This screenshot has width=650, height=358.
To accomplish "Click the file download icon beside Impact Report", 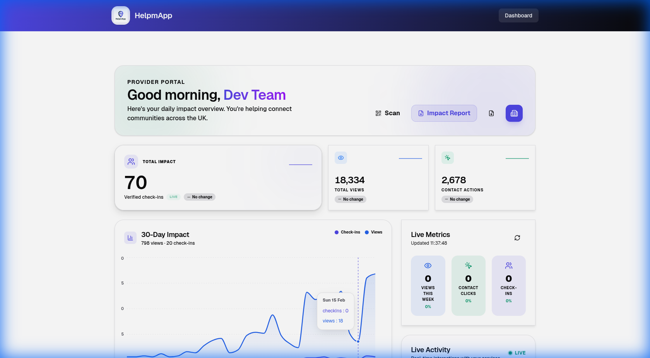I will [x=491, y=113].
